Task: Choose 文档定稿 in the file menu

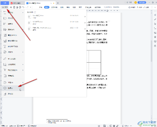Action: [13, 76]
